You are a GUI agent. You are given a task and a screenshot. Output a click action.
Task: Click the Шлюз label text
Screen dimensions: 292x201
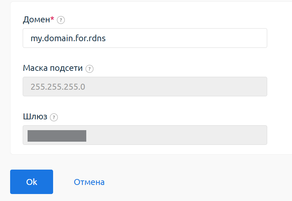tap(35, 117)
